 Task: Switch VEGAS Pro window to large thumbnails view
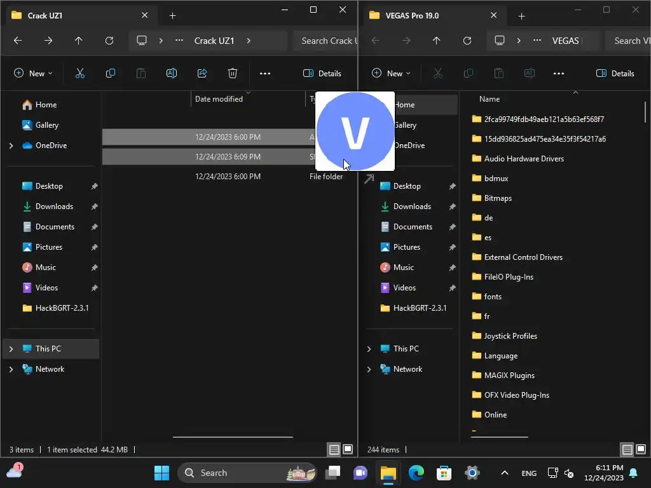[641, 449]
